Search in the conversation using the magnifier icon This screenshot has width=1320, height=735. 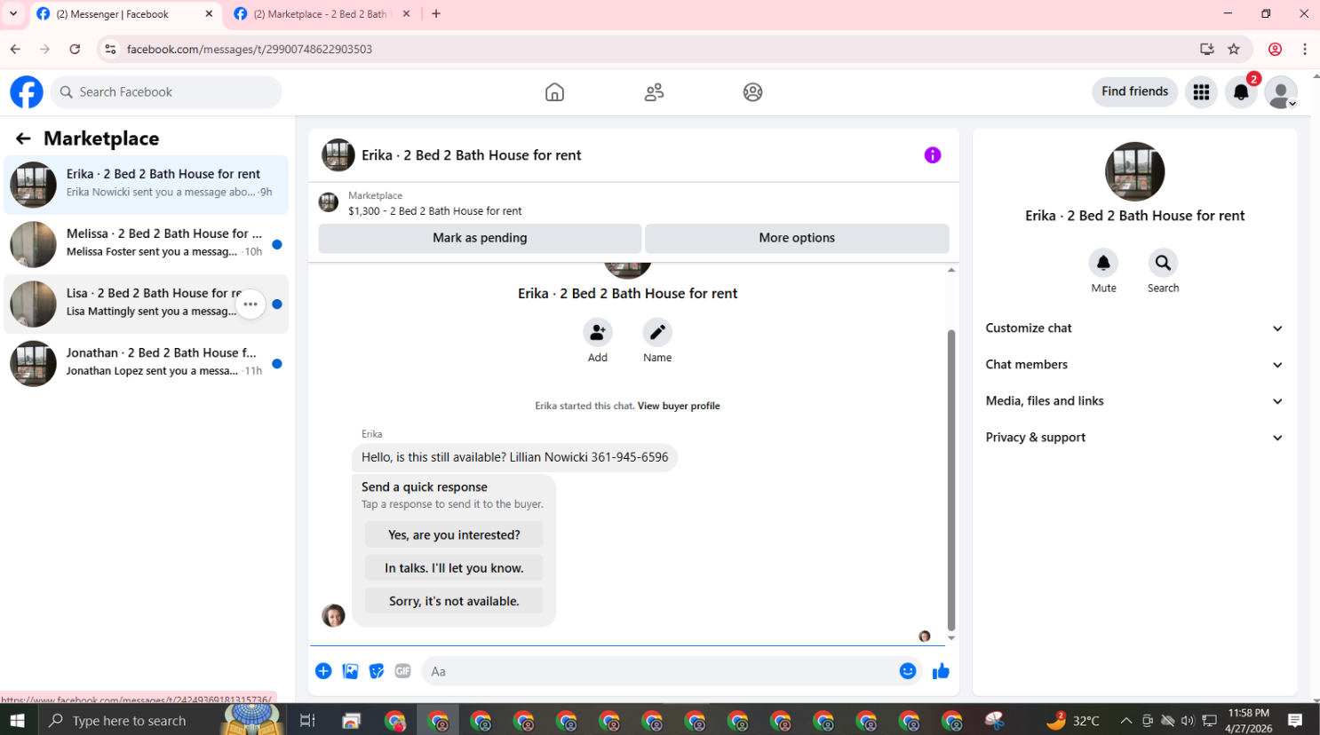click(1163, 263)
